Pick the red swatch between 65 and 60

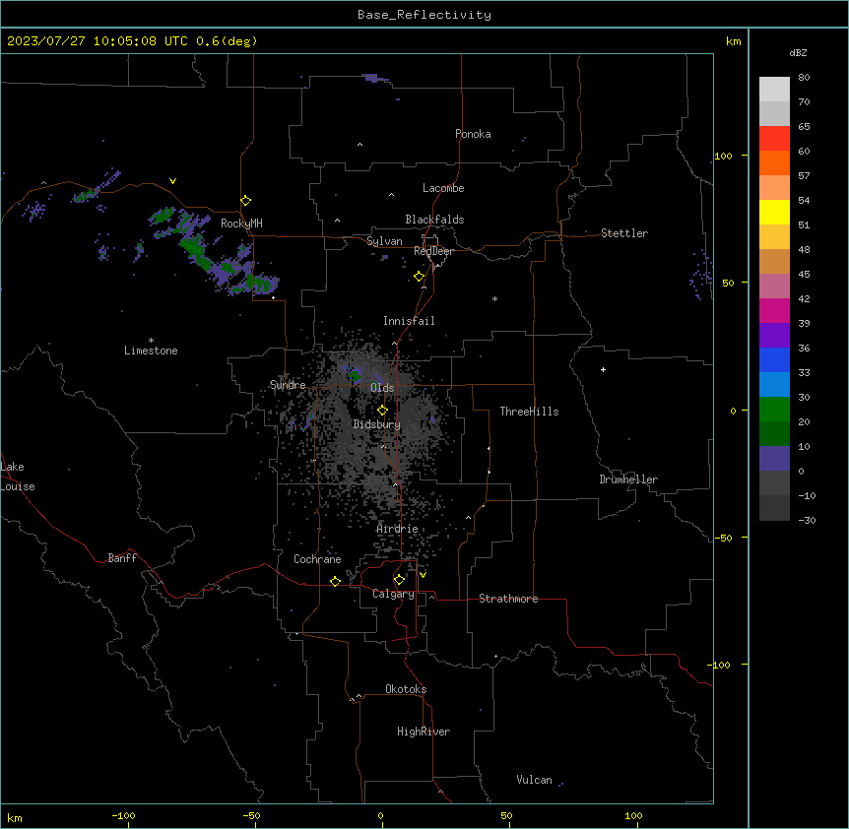click(x=774, y=138)
